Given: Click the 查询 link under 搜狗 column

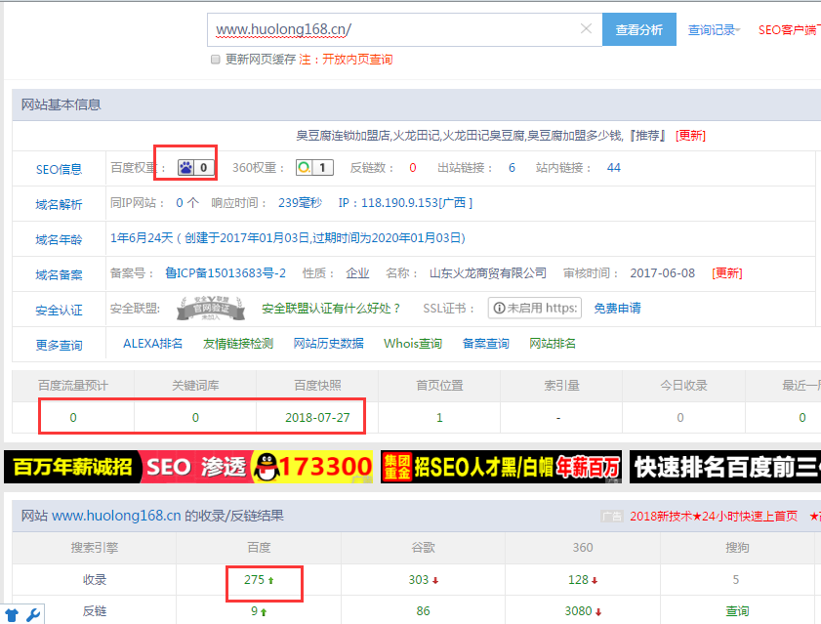Looking at the screenshot, I should [736, 611].
